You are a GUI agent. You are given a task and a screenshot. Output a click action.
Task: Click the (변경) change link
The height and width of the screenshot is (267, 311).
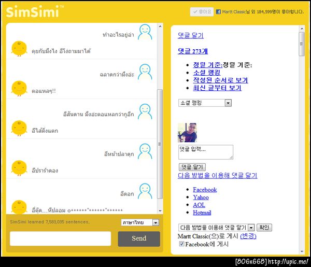click(x=248, y=236)
